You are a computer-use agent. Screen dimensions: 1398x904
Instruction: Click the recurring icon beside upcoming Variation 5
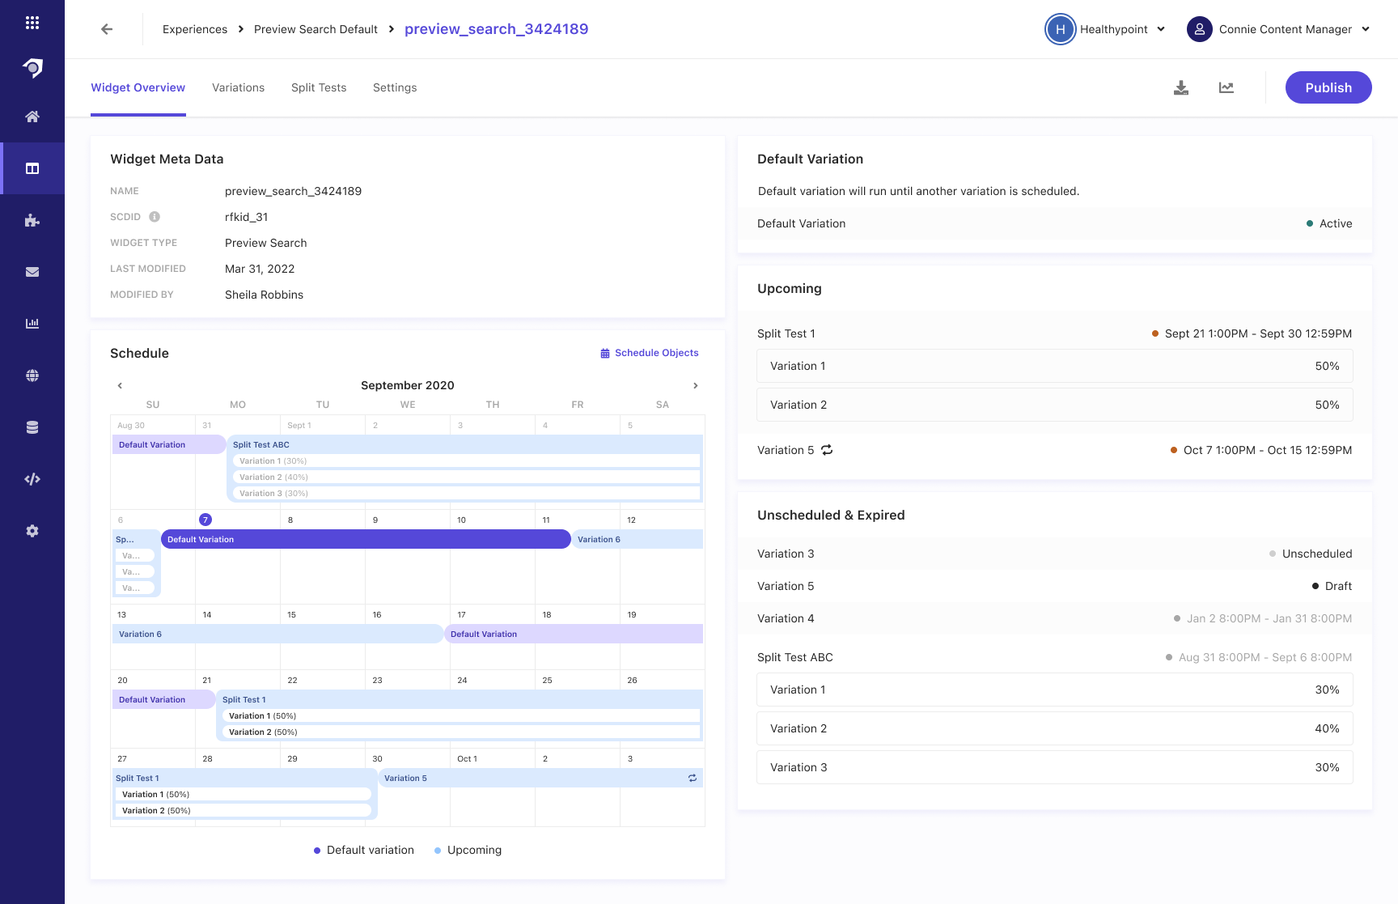tap(827, 450)
